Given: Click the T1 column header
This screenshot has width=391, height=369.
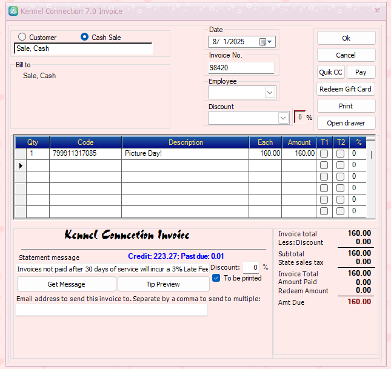Looking at the screenshot, I should tap(324, 142).
